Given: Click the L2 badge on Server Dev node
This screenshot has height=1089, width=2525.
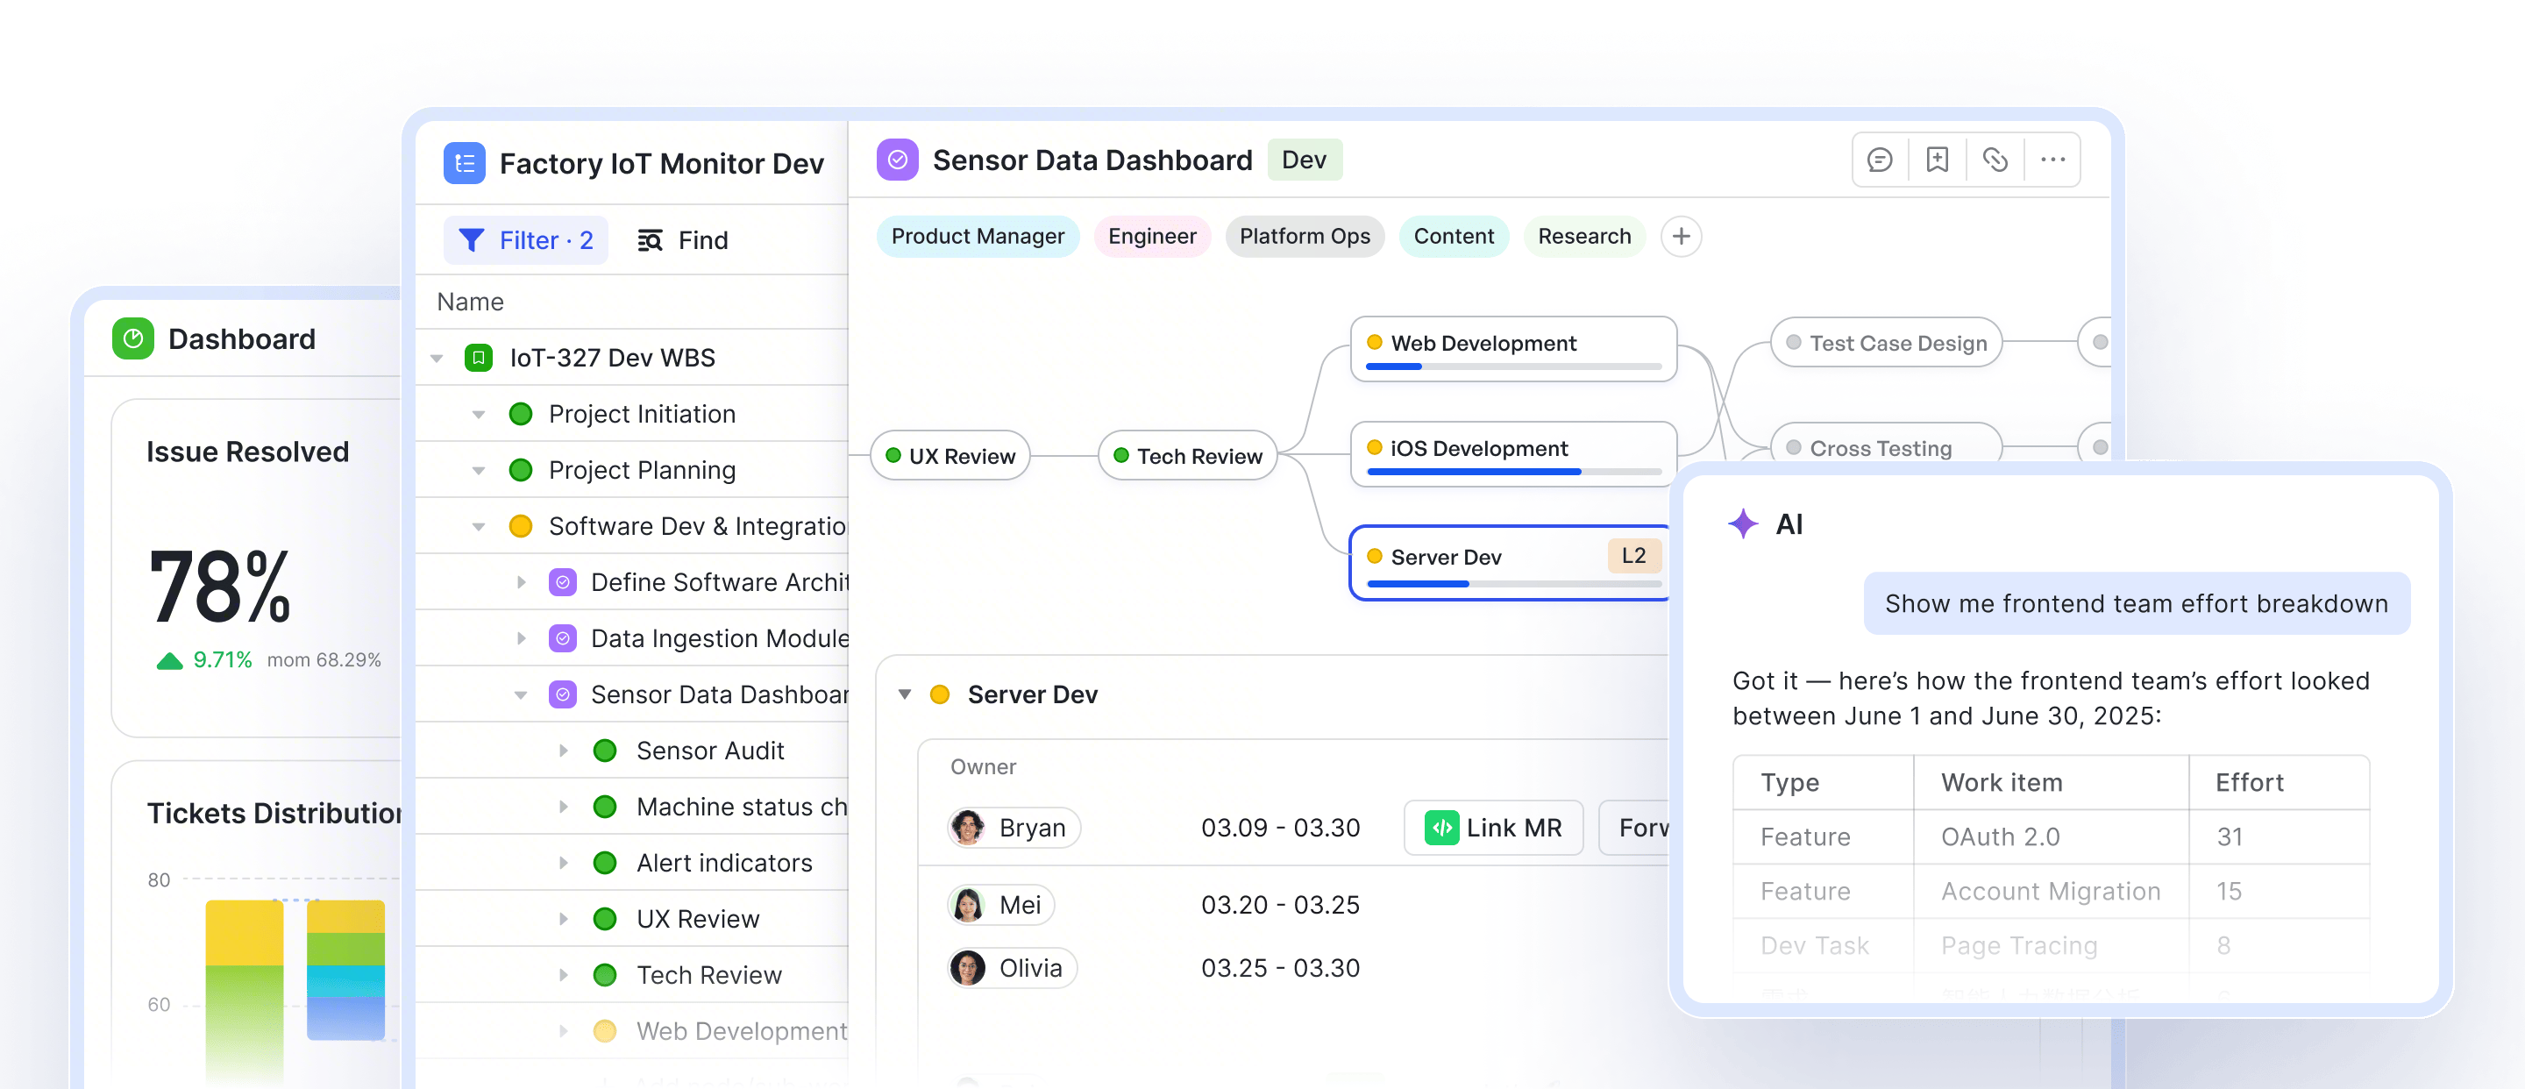Looking at the screenshot, I should (x=1634, y=556).
